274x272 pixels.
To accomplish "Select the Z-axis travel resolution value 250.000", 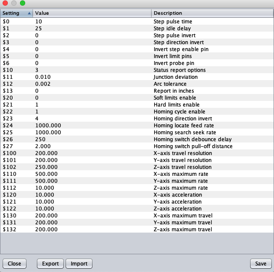I will pos(92,167).
